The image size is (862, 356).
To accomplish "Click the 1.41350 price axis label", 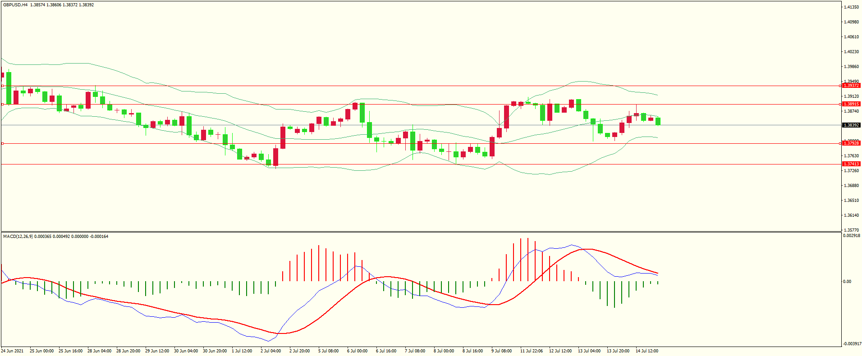I will (852, 7).
